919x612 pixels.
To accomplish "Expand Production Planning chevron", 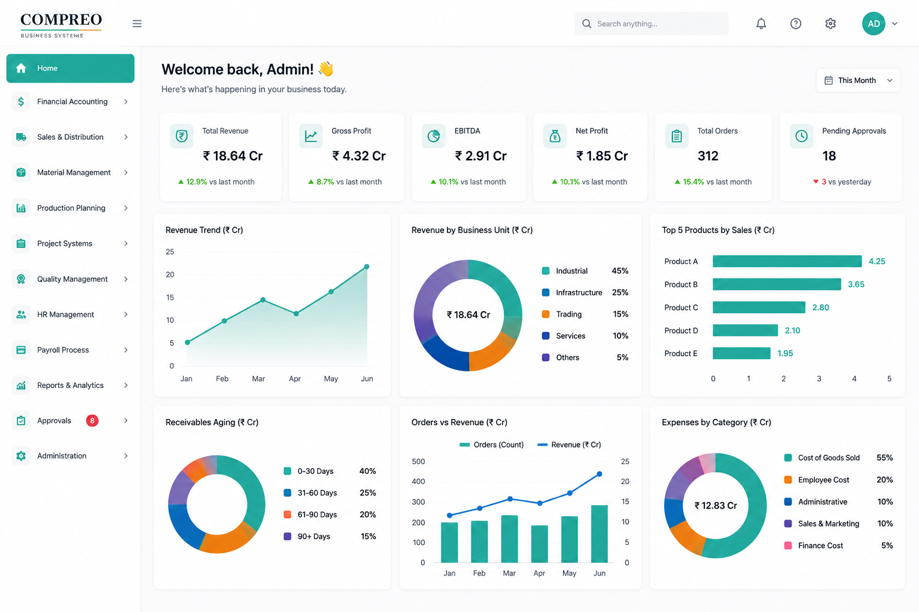I will click(x=126, y=208).
